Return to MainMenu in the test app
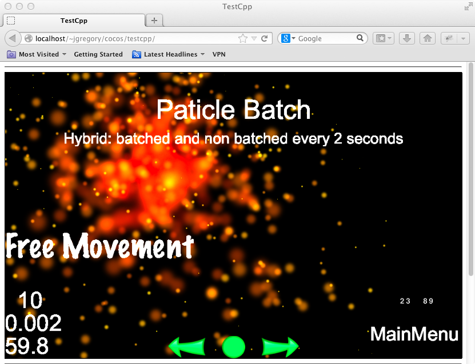 click(x=414, y=334)
